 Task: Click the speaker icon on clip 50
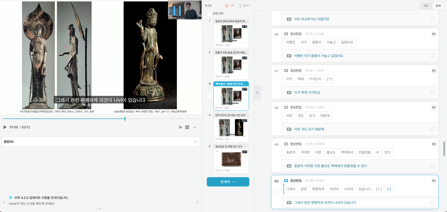coord(434,181)
